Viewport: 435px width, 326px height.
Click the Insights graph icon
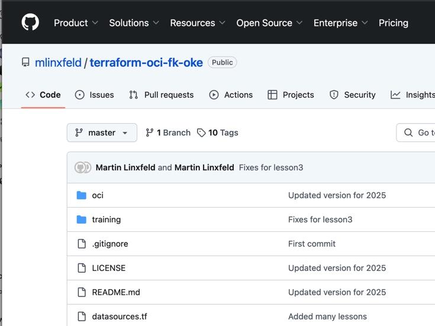(395, 95)
